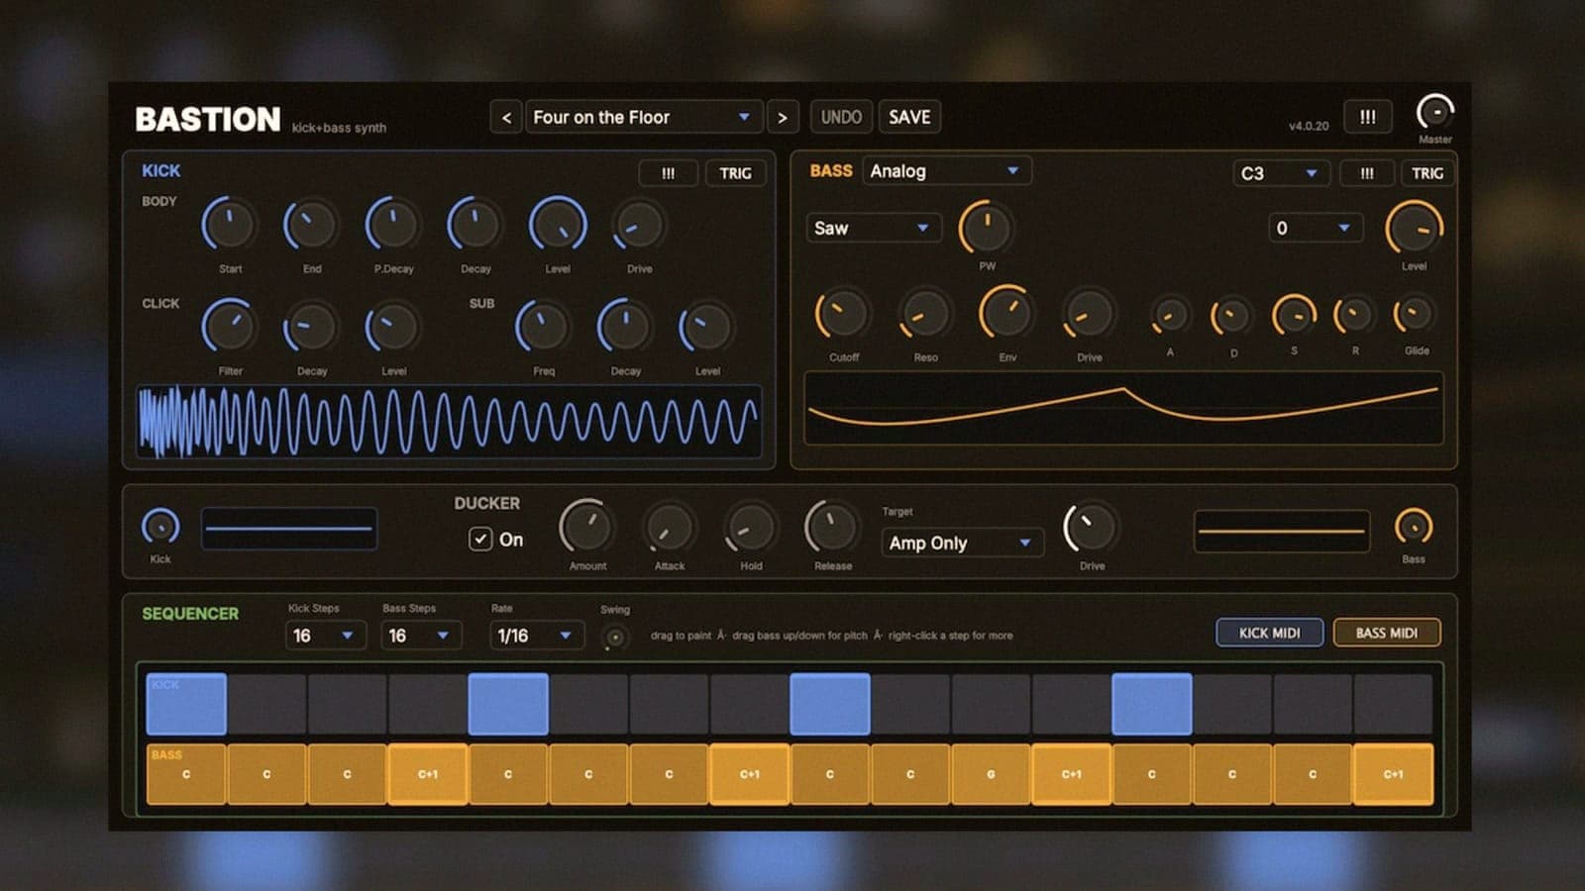Image resolution: width=1585 pixels, height=891 pixels.
Task: Toggle kick sequencer step 1
Action: pos(186,704)
